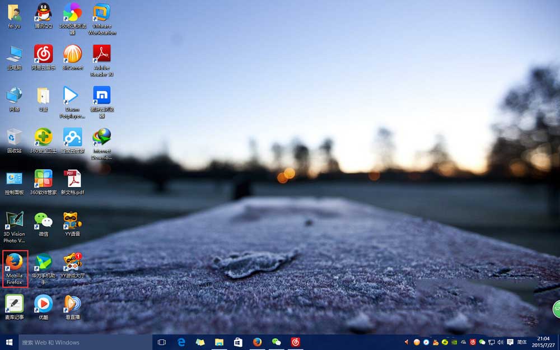This screenshot has height=350, width=560.
Task: Launch BitComet from the desktop
Action: (x=72, y=58)
